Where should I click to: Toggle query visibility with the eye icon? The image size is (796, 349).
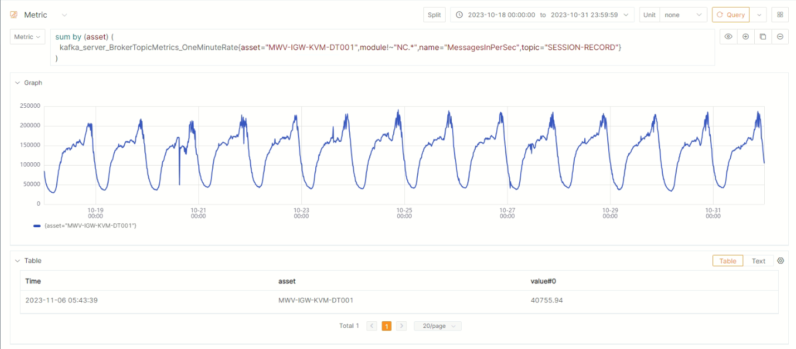click(x=728, y=37)
